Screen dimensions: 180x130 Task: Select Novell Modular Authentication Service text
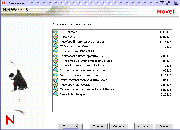tap(86, 61)
